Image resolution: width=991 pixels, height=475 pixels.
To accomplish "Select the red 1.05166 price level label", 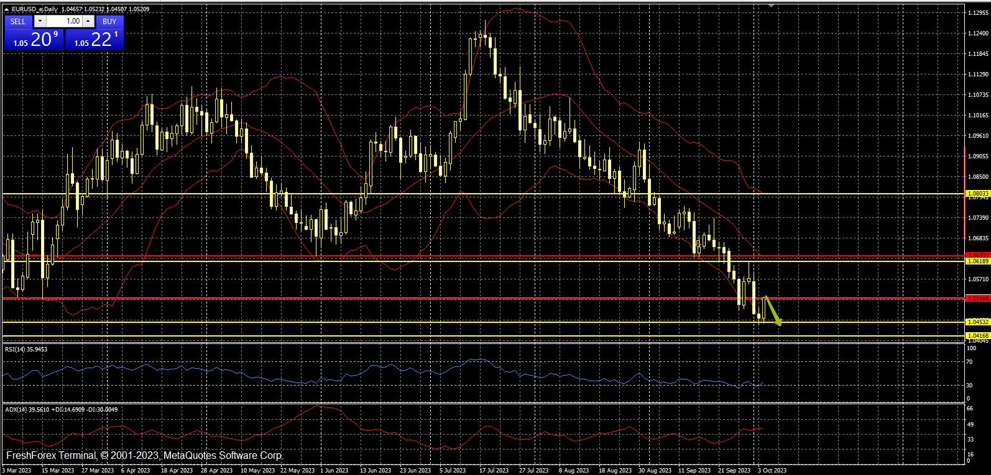I will coord(977,299).
